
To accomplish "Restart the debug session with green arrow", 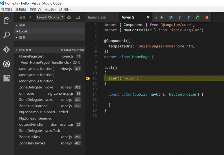I will pos(198,17).
